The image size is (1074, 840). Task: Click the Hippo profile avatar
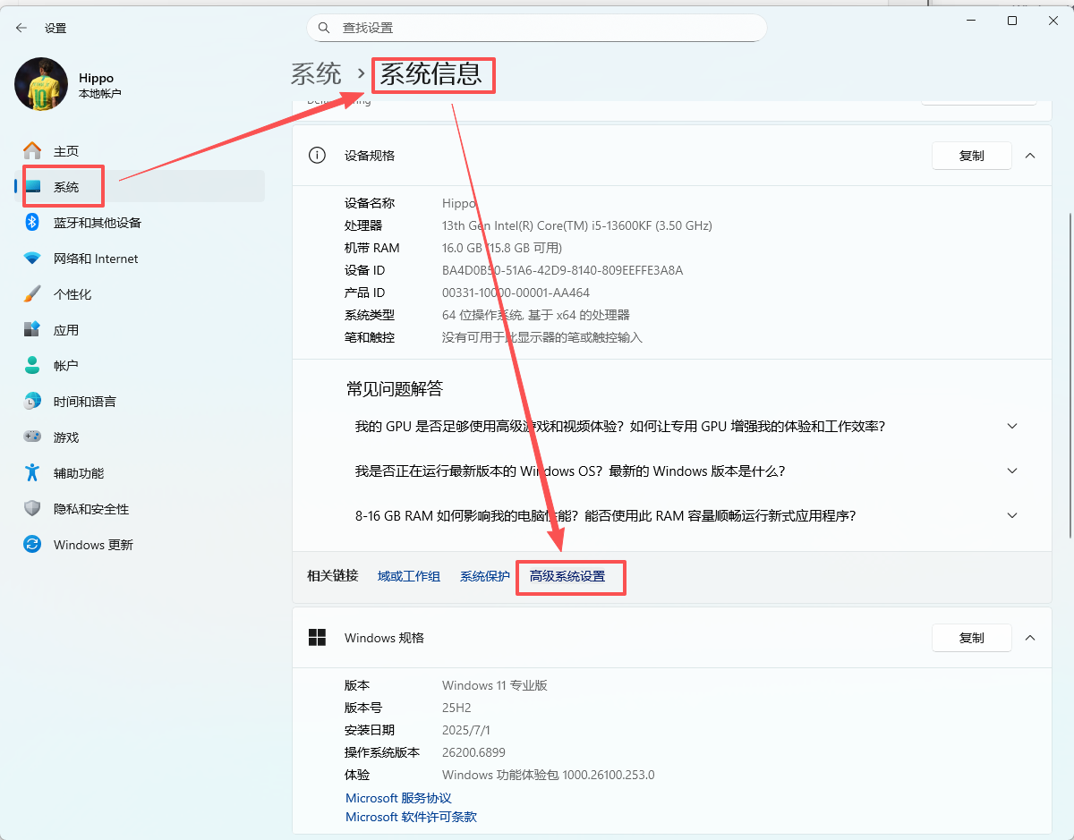(41, 84)
